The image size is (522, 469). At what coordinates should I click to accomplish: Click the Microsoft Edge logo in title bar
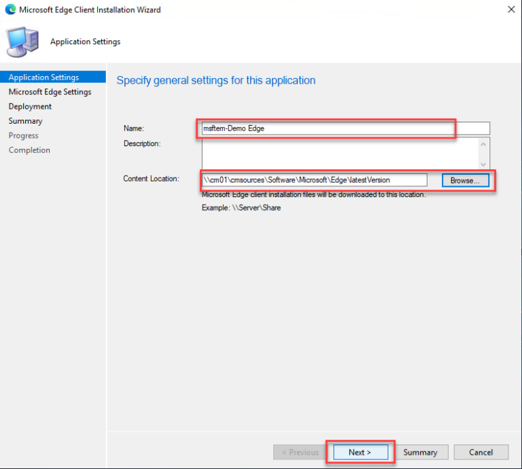click(10, 10)
